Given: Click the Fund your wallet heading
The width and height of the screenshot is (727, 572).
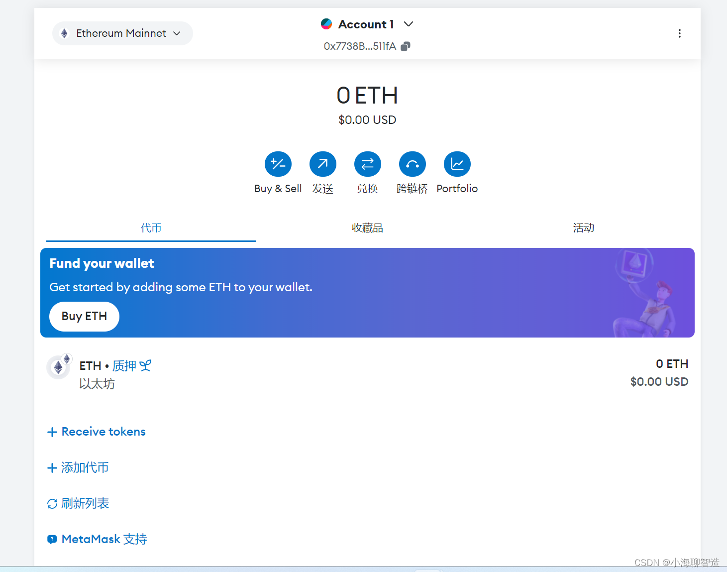Looking at the screenshot, I should pyautogui.click(x=102, y=263).
